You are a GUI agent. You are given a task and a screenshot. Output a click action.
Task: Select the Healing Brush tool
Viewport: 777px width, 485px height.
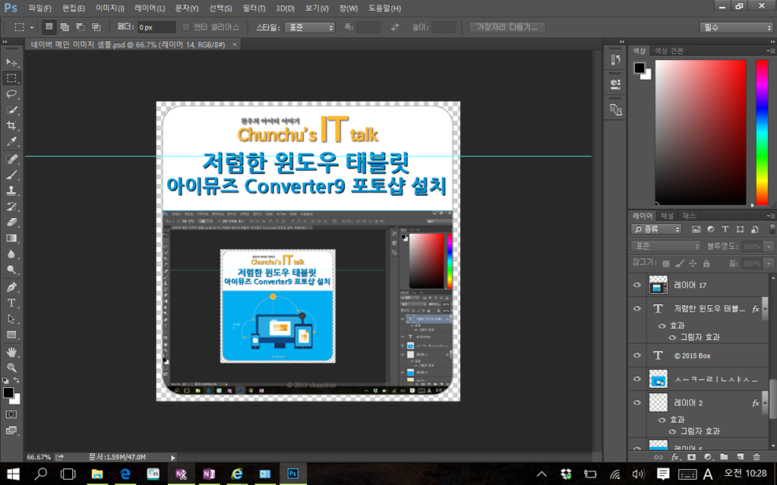11,159
